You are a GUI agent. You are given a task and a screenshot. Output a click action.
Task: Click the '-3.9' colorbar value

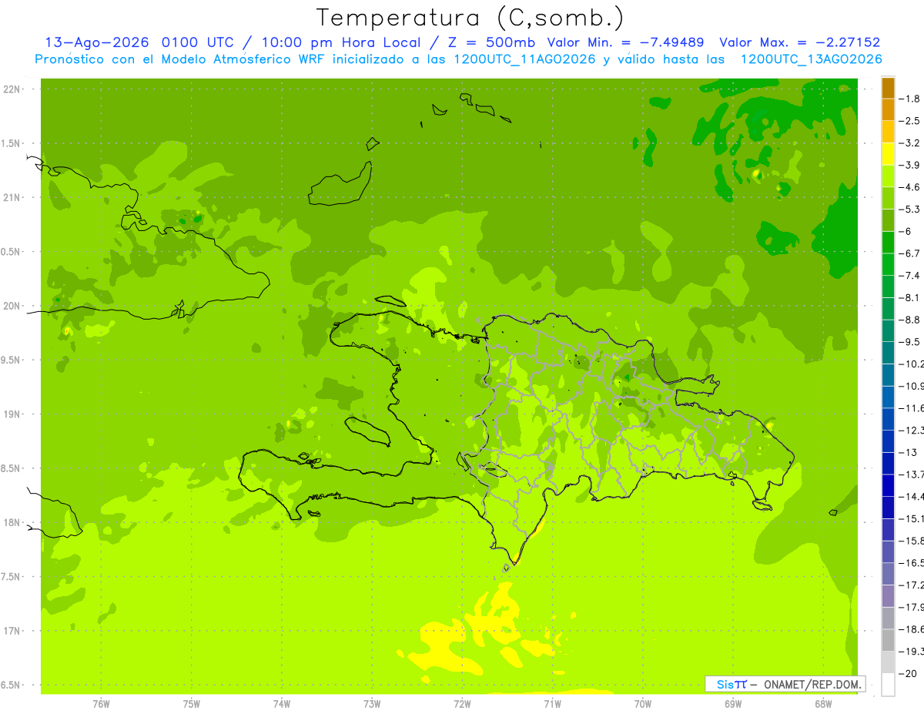point(911,165)
